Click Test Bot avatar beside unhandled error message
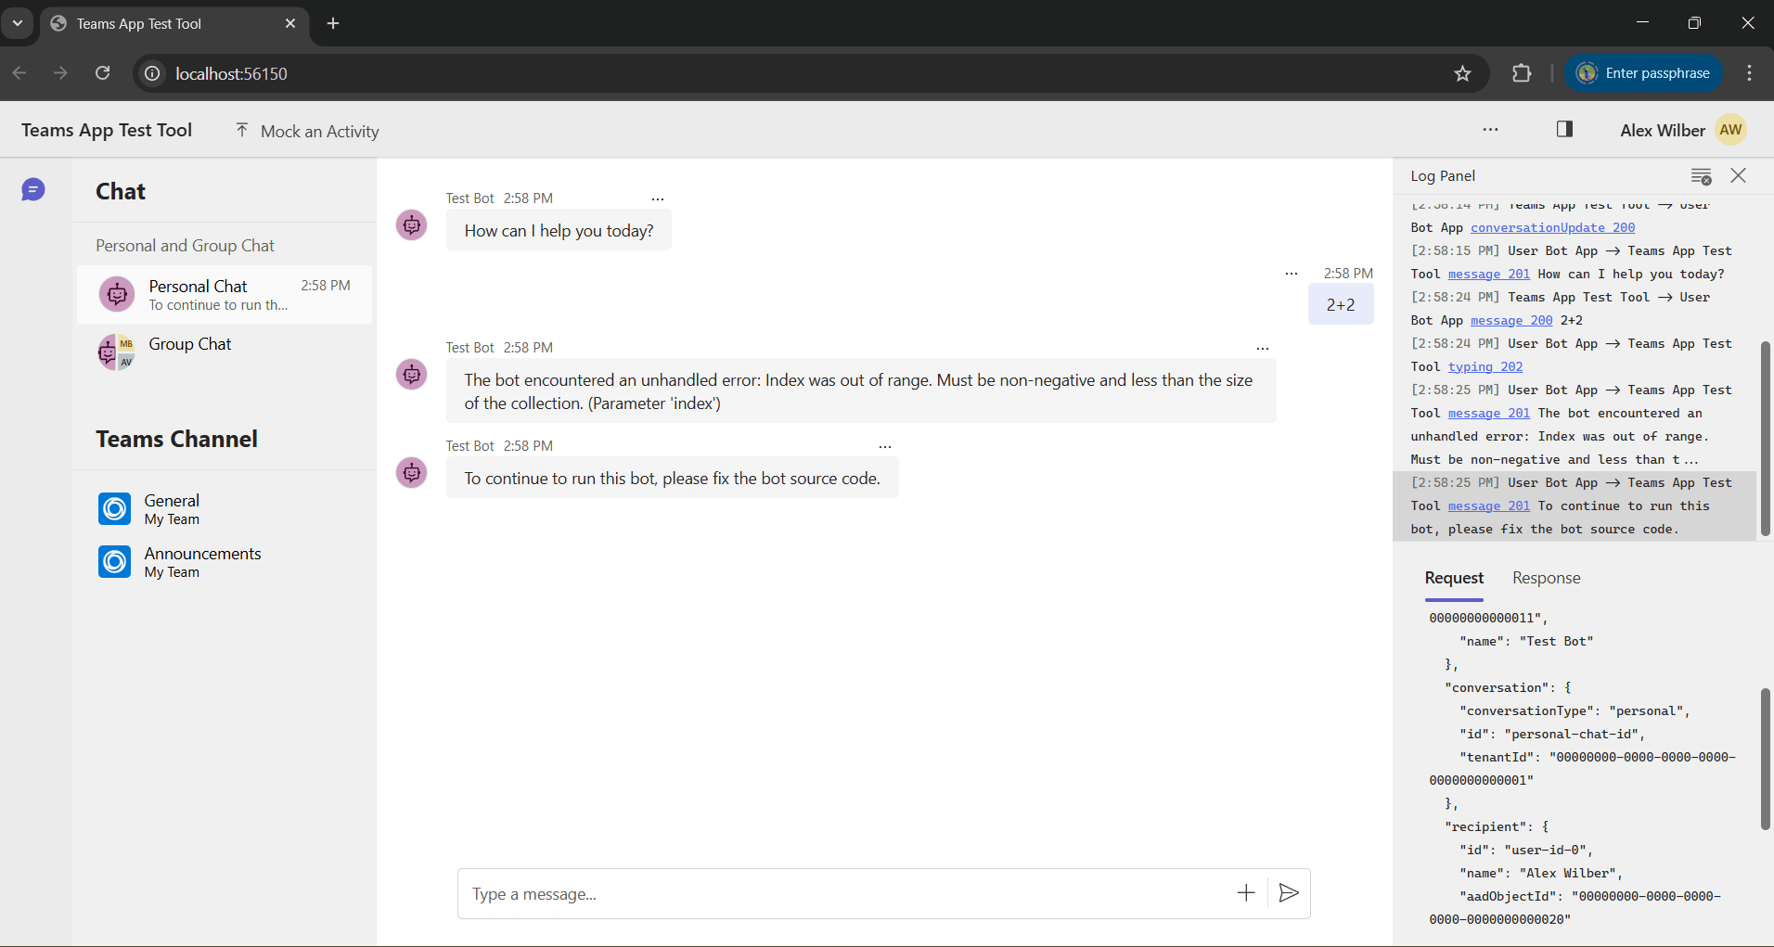 (x=412, y=375)
